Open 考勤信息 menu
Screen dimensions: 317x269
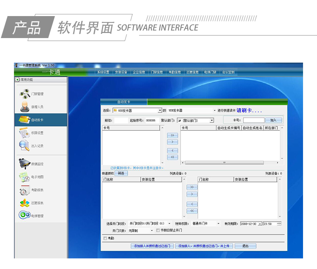(x=175, y=72)
